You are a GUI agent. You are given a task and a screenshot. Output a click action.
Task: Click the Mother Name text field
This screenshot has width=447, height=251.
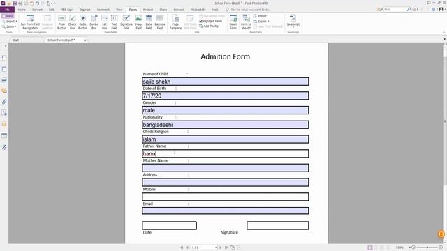225,168
